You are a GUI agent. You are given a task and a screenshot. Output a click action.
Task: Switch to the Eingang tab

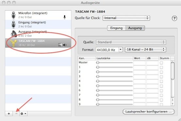tap(116, 28)
